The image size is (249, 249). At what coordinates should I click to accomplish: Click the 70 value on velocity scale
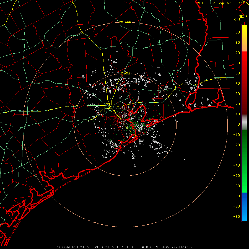[238, 53]
